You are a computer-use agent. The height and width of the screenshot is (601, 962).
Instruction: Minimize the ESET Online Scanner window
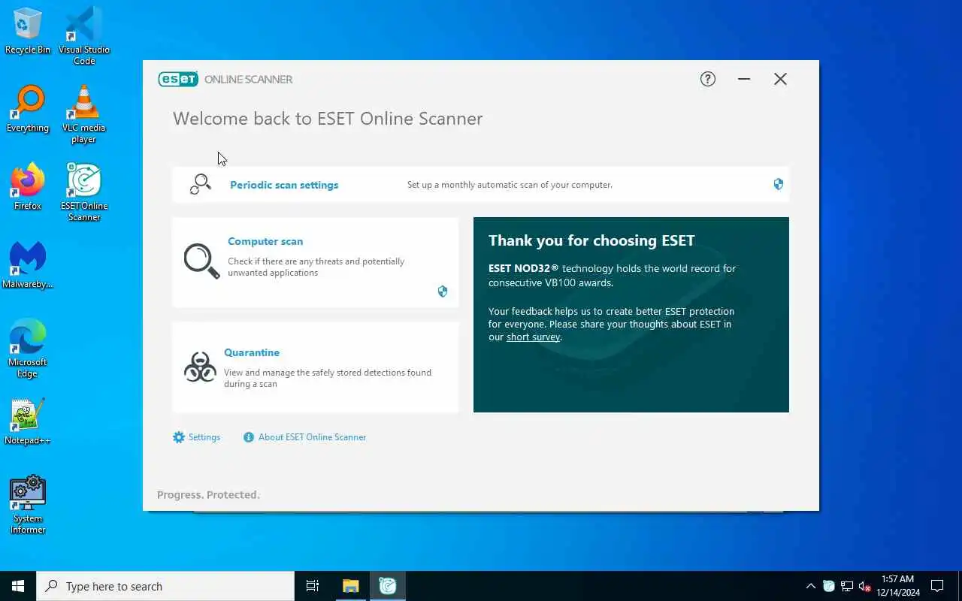pyautogui.click(x=744, y=79)
